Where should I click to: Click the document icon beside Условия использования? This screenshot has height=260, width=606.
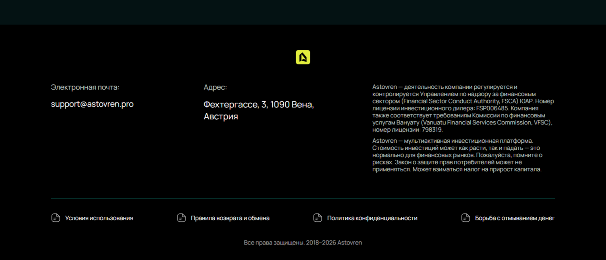point(56,218)
